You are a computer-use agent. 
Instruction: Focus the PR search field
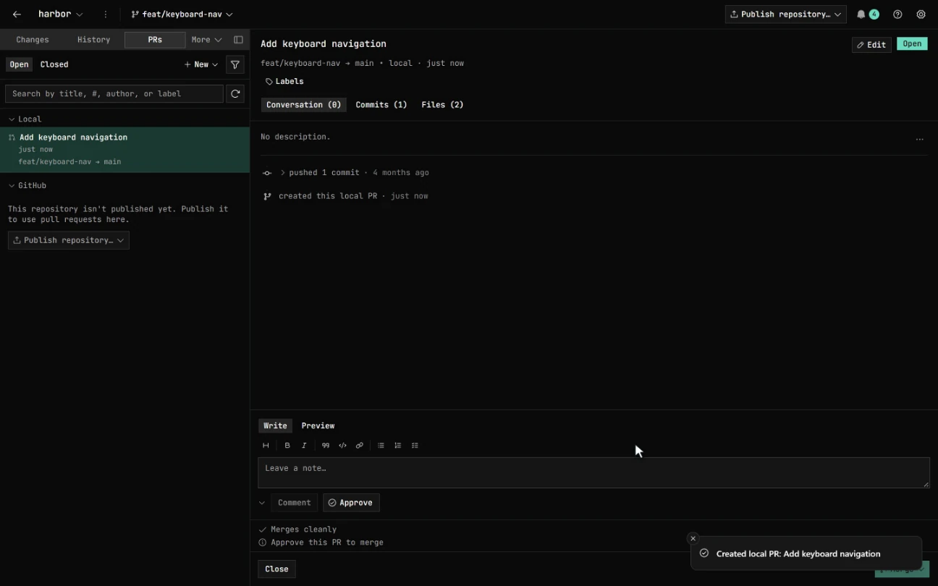pyautogui.click(x=114, y=93)
